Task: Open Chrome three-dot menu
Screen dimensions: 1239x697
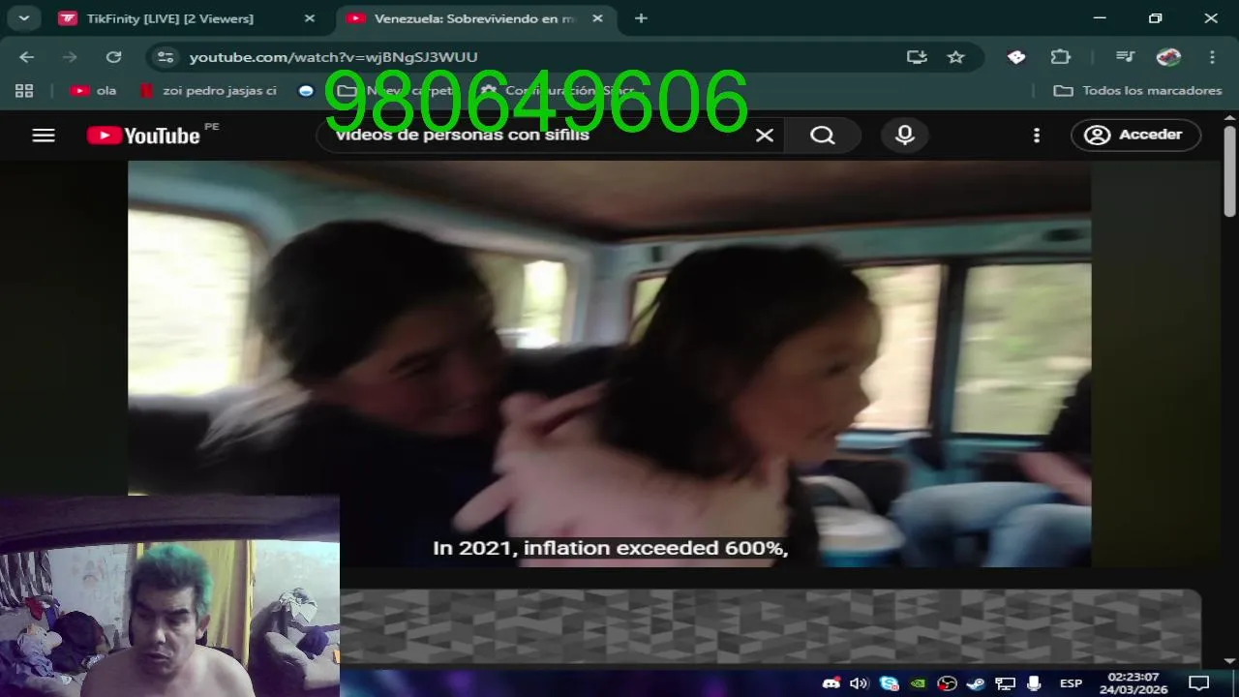Action: [1212, 57]
